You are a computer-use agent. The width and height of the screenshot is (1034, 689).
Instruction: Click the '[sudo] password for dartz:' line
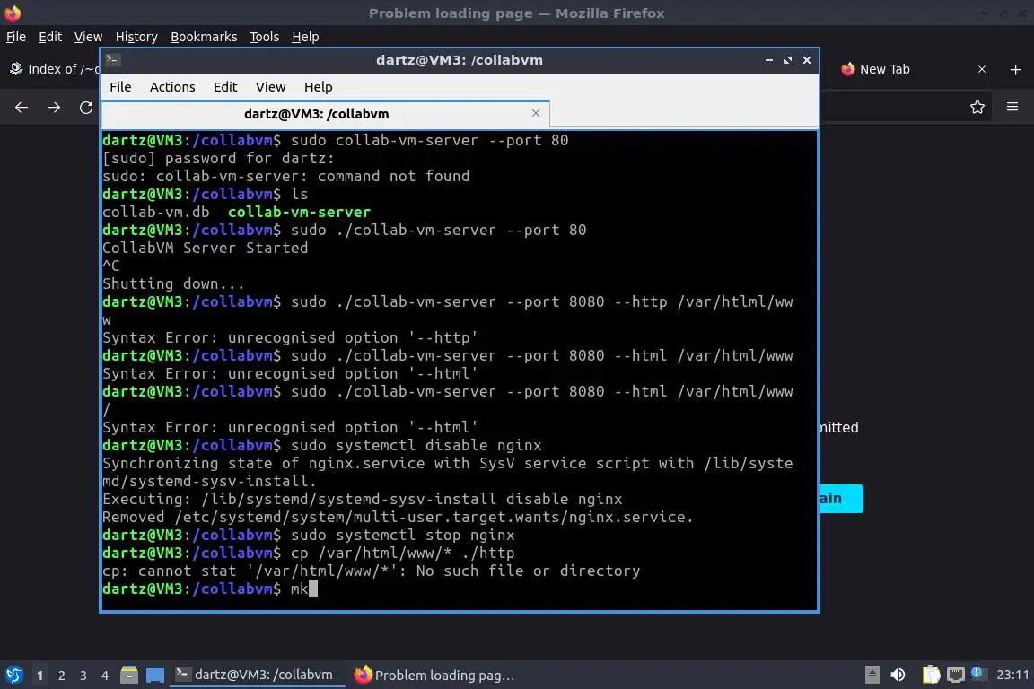coord(218,158)
